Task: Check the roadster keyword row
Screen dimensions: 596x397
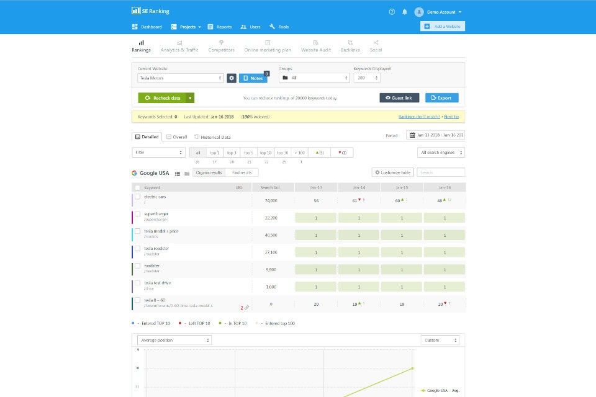Action: pyautogui.click(x=138, y=265)
